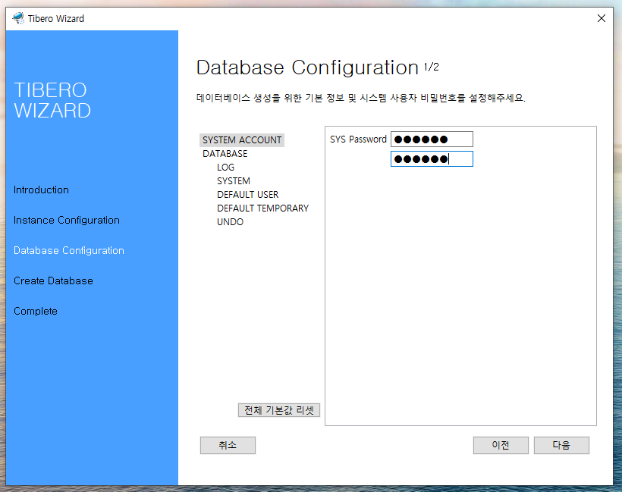Viewport: 622px width, 492px height.
Task: Click Create Database step in sidebar
Action: (54, 280)
